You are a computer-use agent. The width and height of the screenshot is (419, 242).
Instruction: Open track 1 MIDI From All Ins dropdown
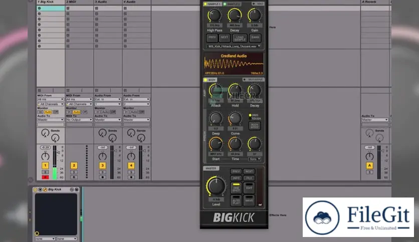[51, 99]
